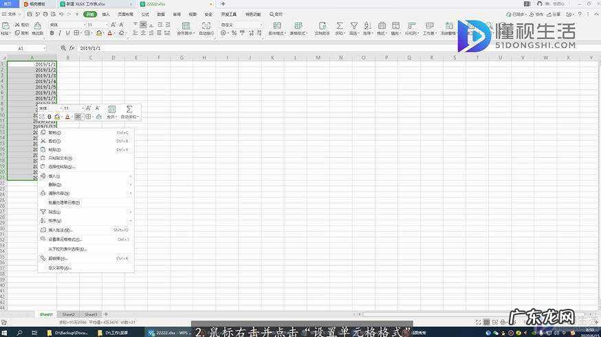
Task: Add a new sheet with the plus button
Action: pyautogui.click(x=106, y=314)
